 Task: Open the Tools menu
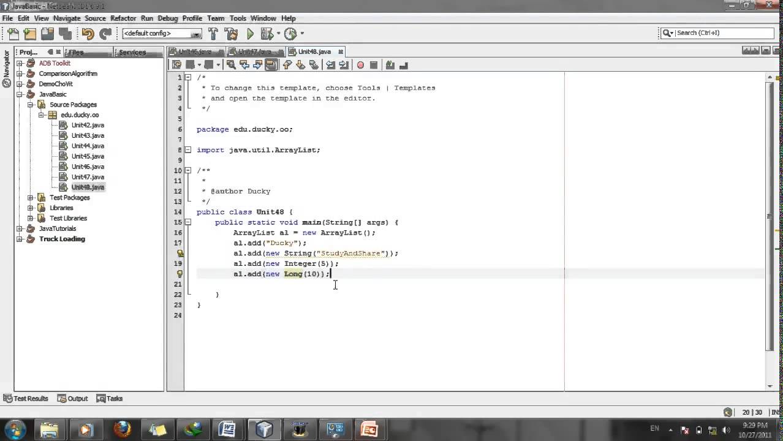point(238,18)
